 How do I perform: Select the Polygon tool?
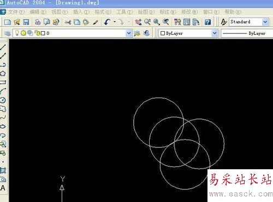pyautogui.click(x=3, y=74)
